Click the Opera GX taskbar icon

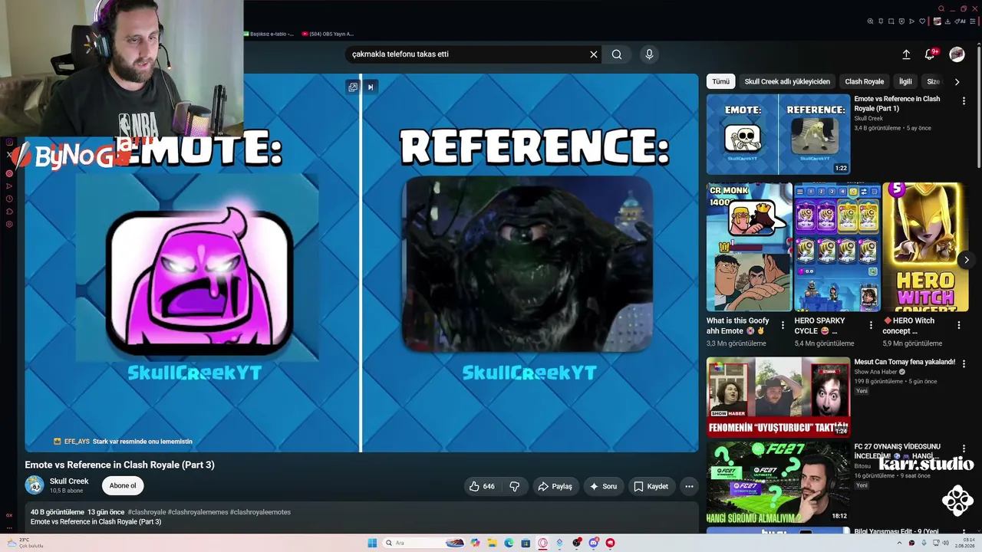point(543,543)
